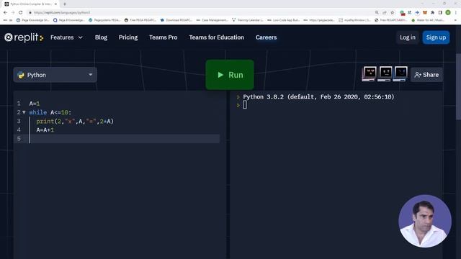Run the code with the Run button
This screenshot has width=461, height=259.
point(230,75)
